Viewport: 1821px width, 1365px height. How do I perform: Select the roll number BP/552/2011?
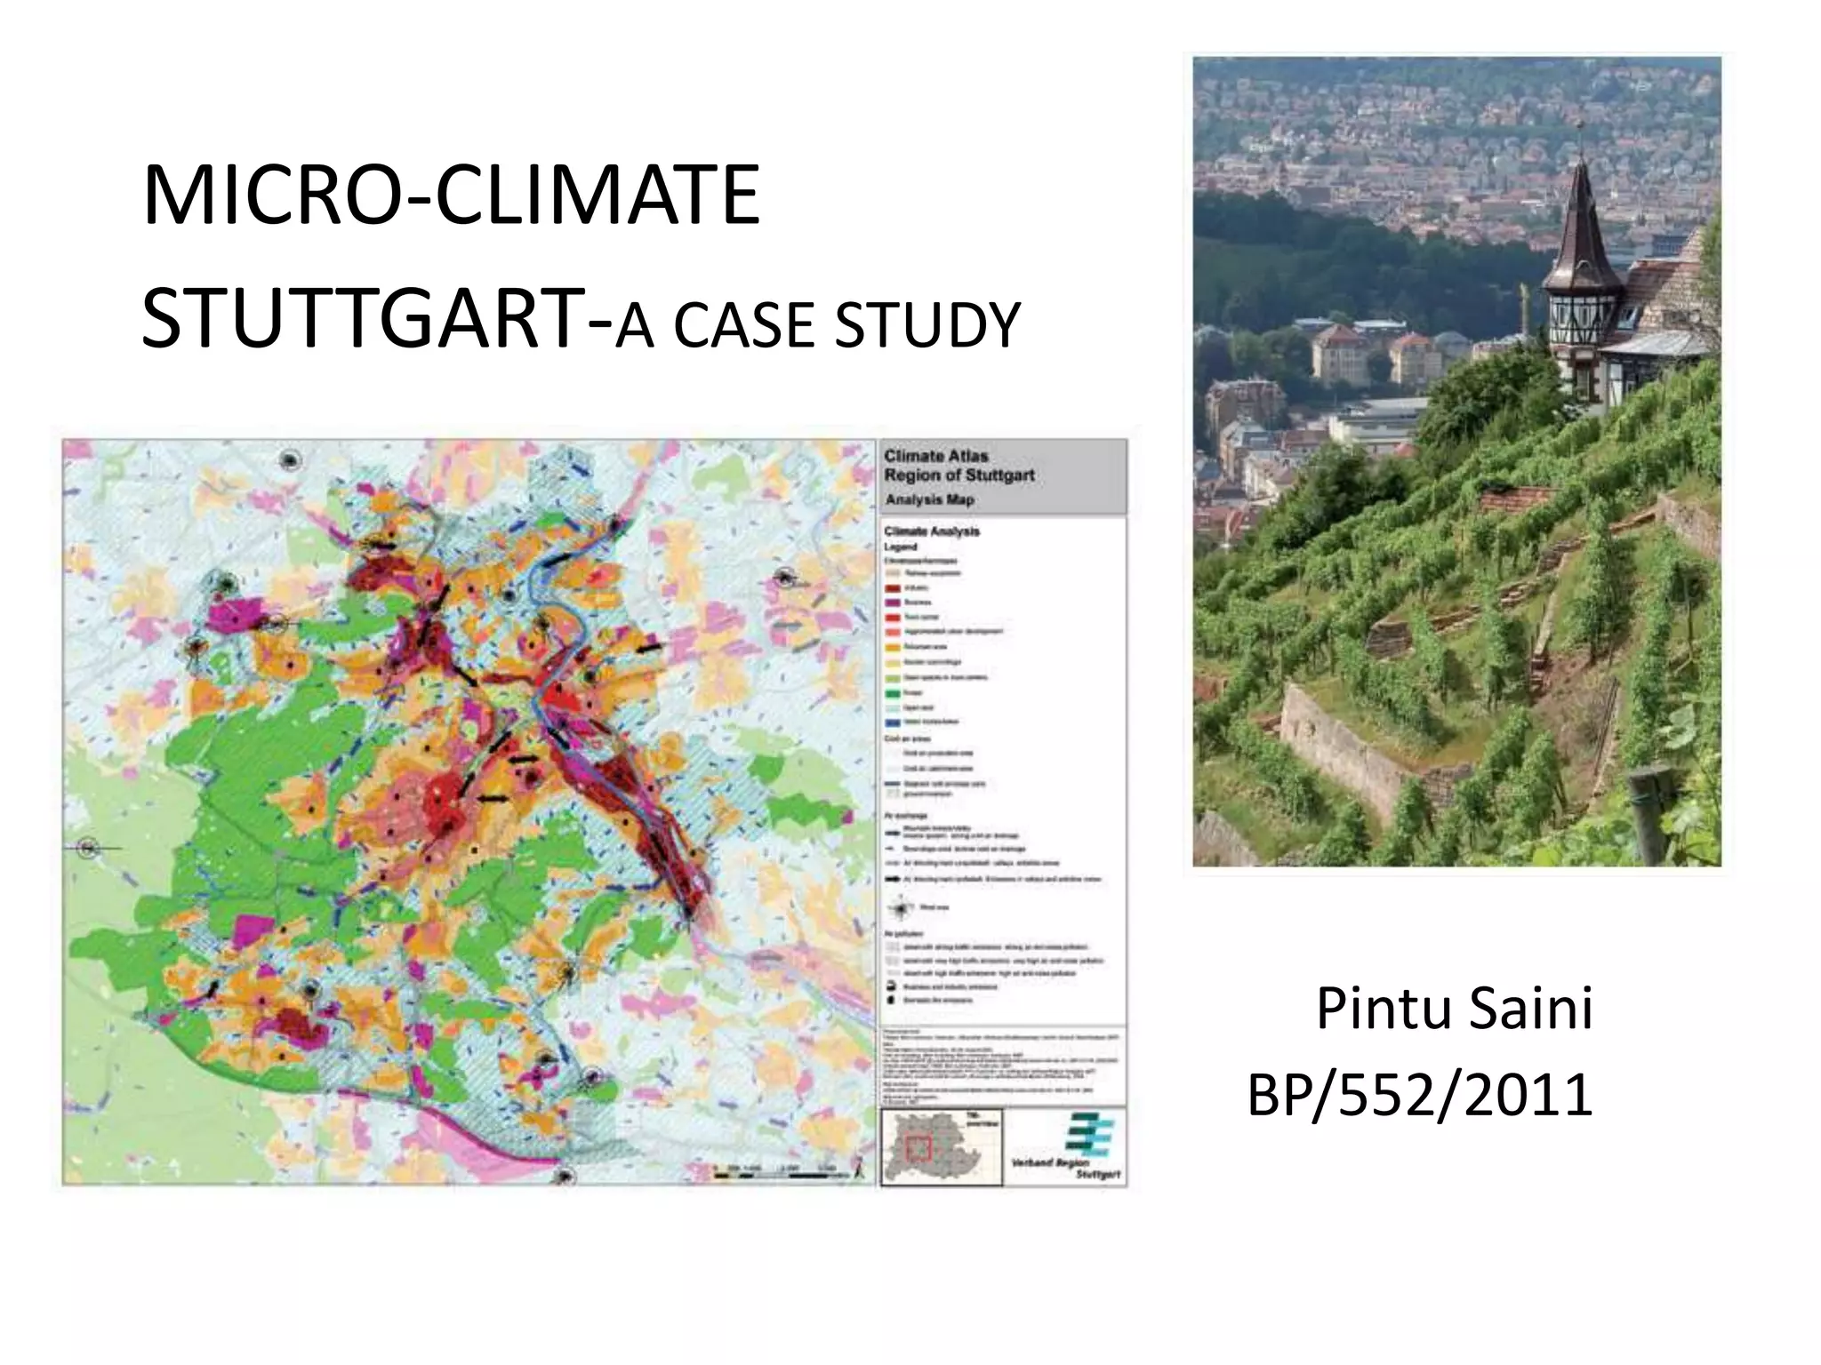pos(1420,1095)
